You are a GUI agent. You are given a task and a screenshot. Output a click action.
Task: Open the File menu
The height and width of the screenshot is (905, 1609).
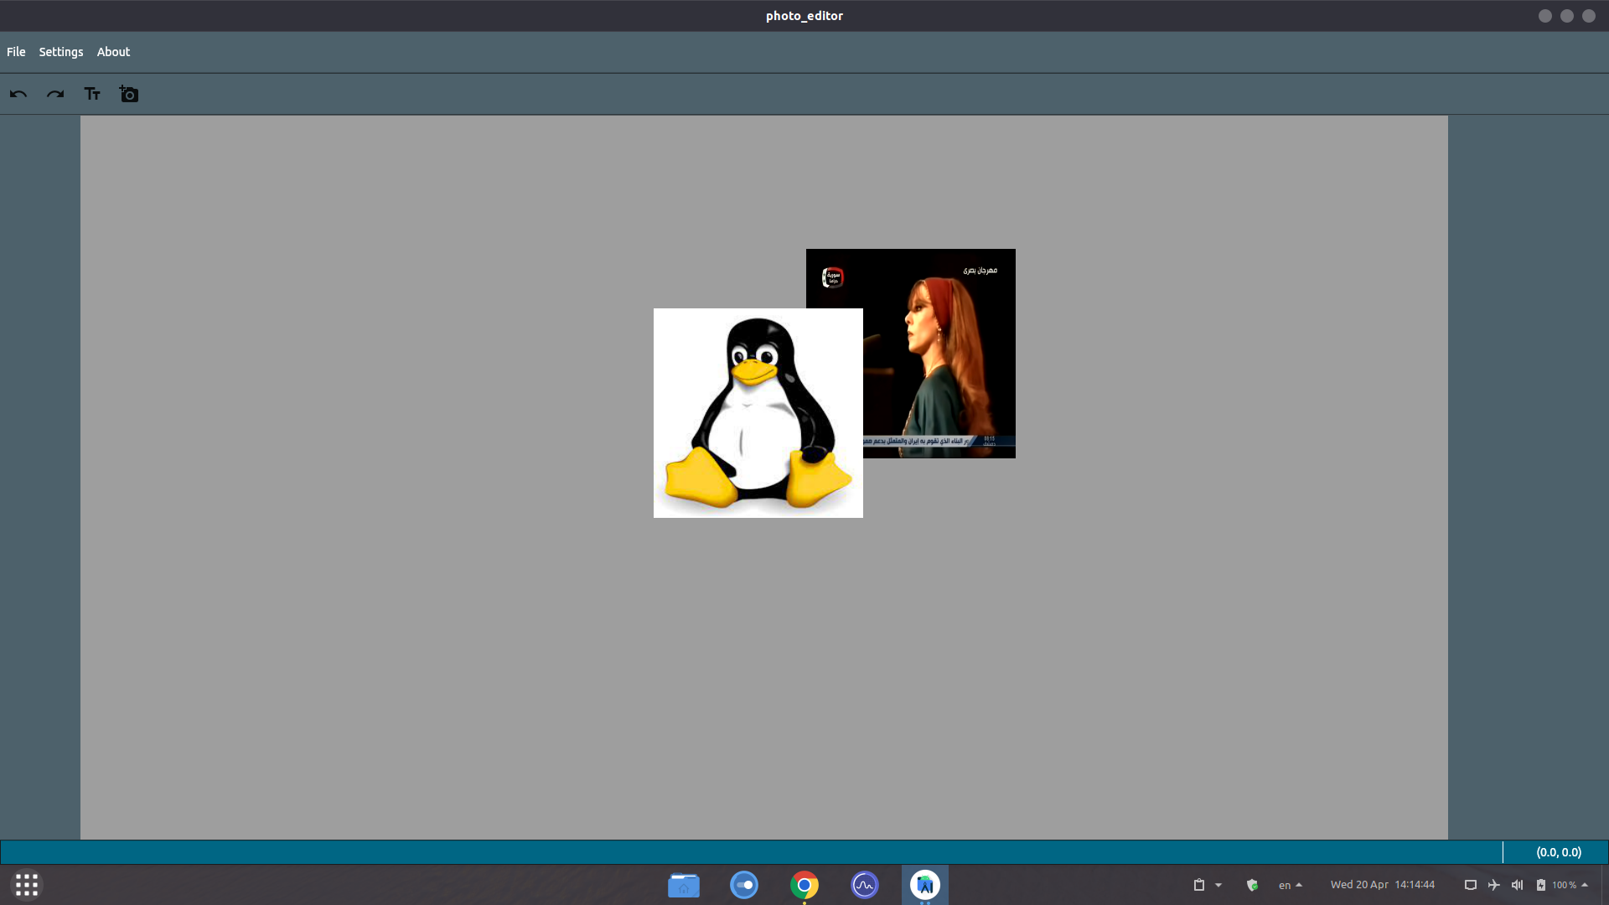[x=16, y=52]
